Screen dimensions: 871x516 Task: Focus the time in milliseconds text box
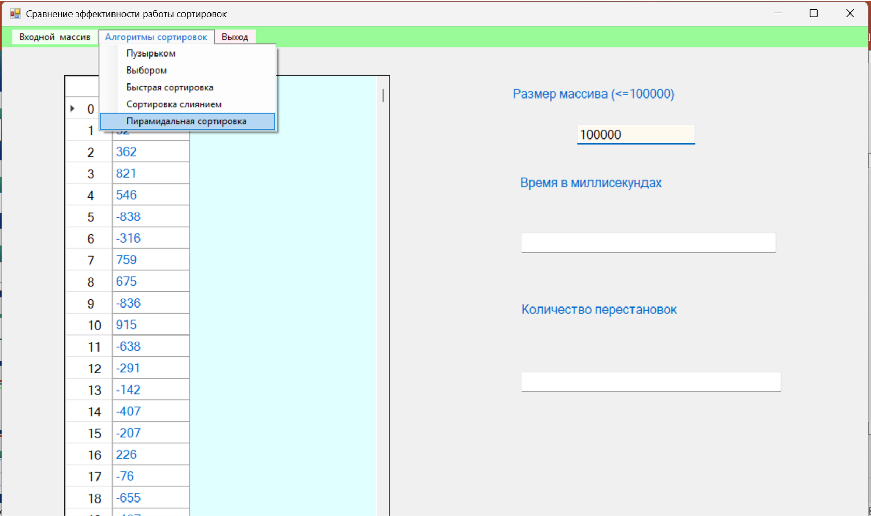tap(648, 243)
